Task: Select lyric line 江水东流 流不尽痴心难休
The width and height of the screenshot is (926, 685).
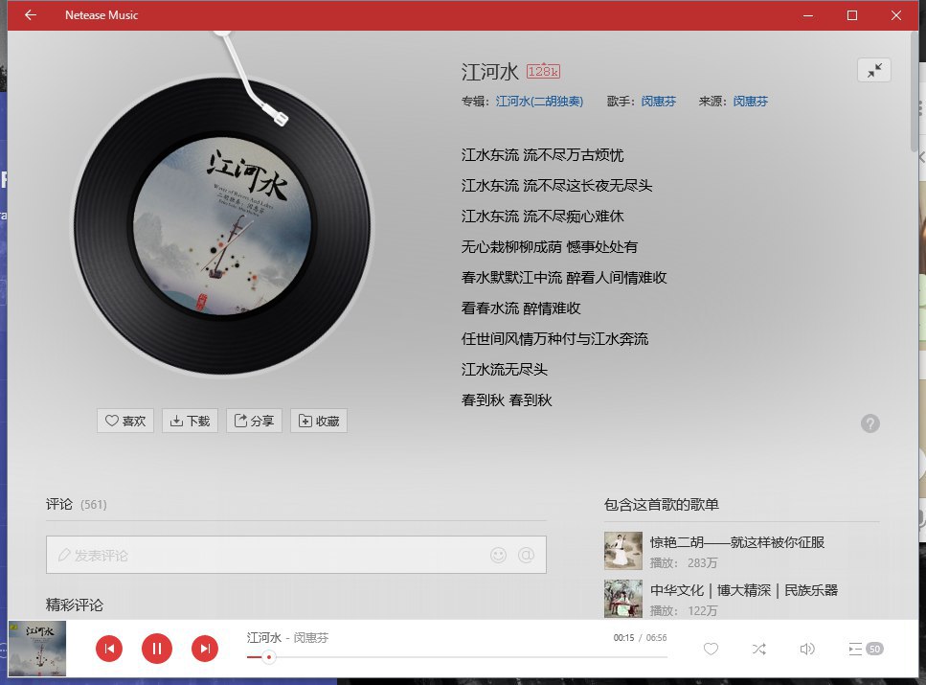Action: coord(542,217)
